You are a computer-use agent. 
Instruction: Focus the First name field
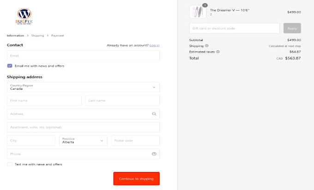coord(44,101)
